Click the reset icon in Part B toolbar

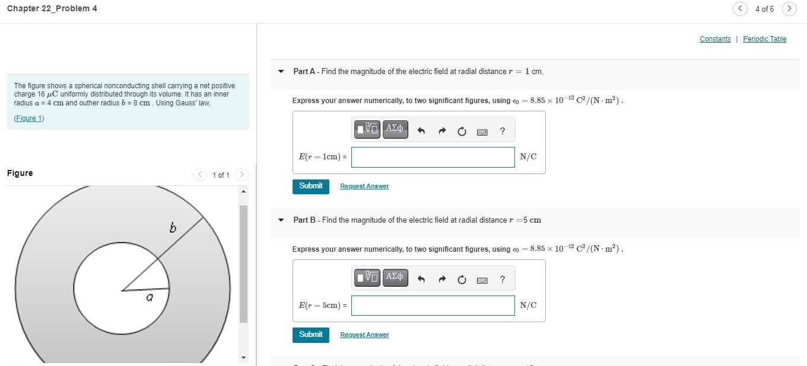462,280
